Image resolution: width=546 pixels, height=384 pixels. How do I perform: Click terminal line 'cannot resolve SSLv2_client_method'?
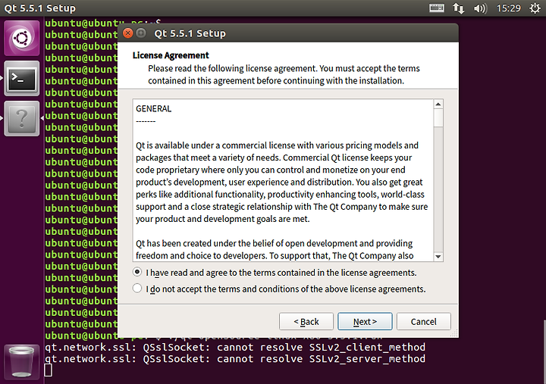(235, 347)
